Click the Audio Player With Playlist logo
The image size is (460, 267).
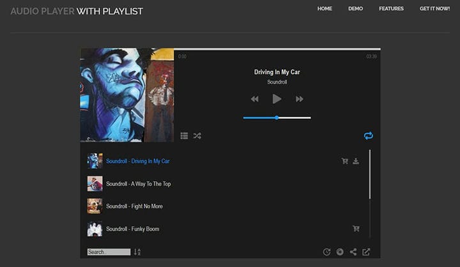77,11
